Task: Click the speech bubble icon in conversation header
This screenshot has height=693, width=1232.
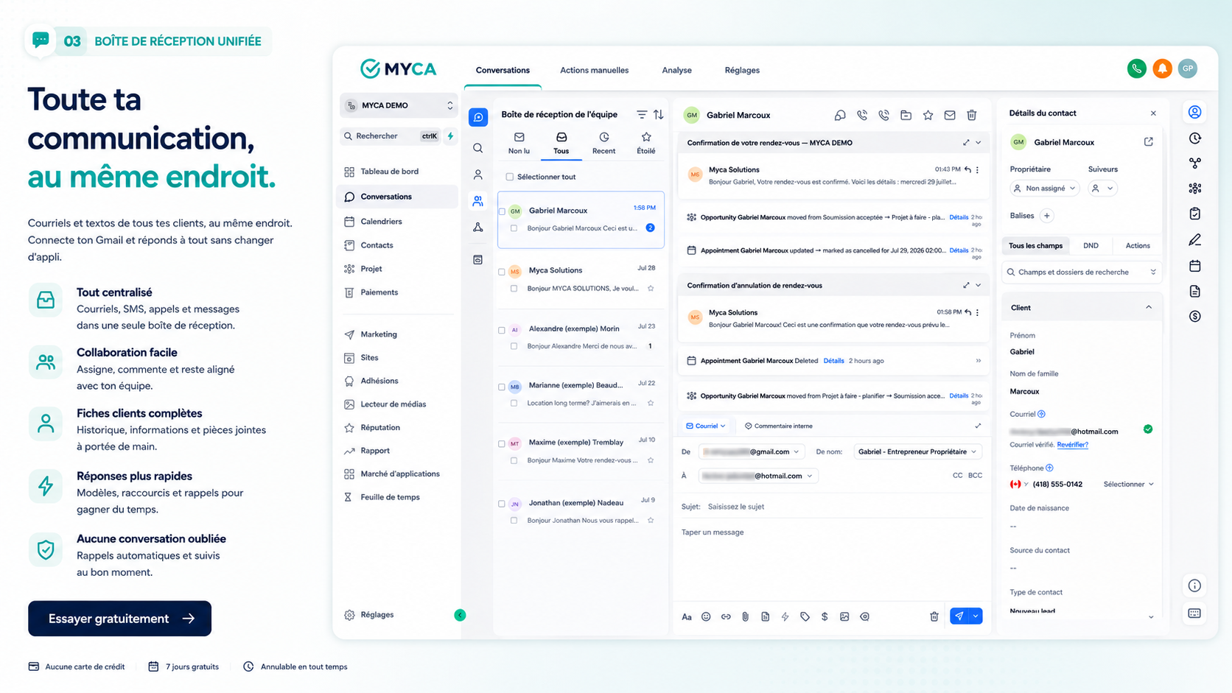Action: pyautogui.click(x=840, y=115)
